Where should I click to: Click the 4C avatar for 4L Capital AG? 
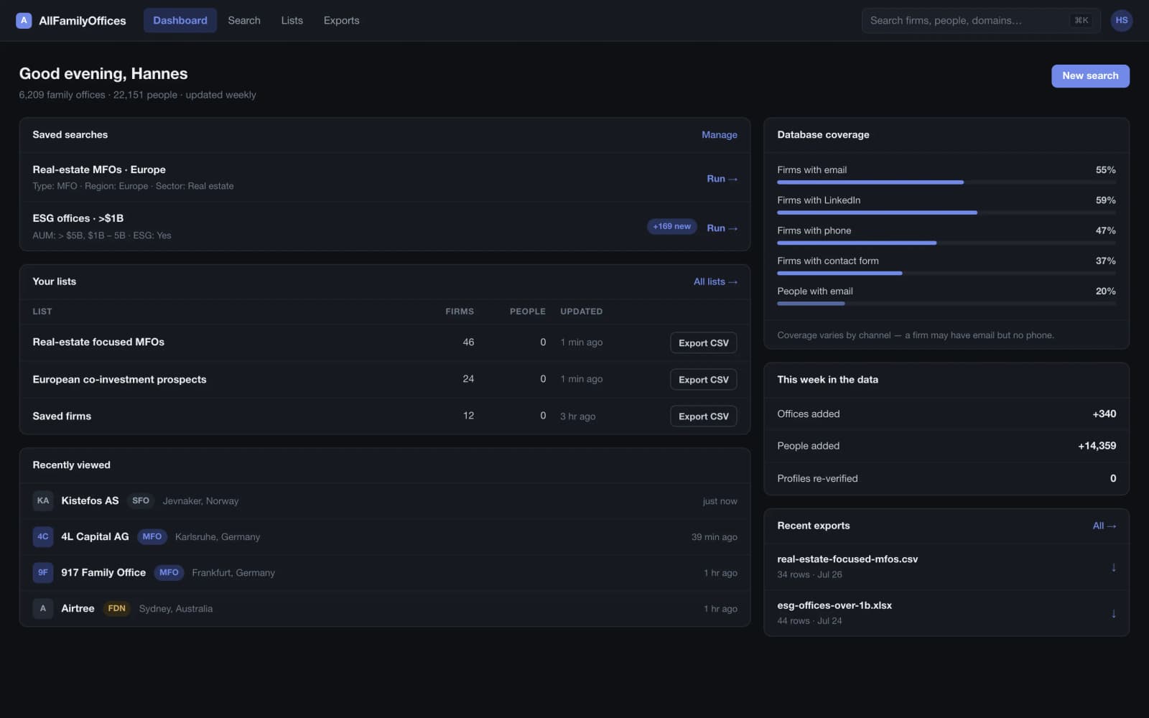[x=43, y=536]
